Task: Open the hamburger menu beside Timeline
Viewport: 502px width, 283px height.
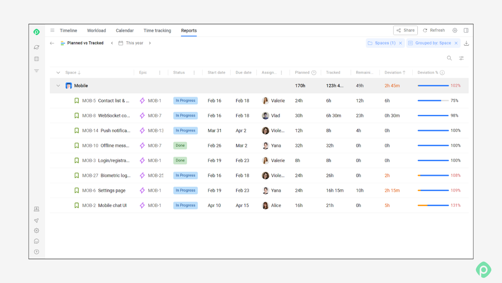Action: pos(52,30)
